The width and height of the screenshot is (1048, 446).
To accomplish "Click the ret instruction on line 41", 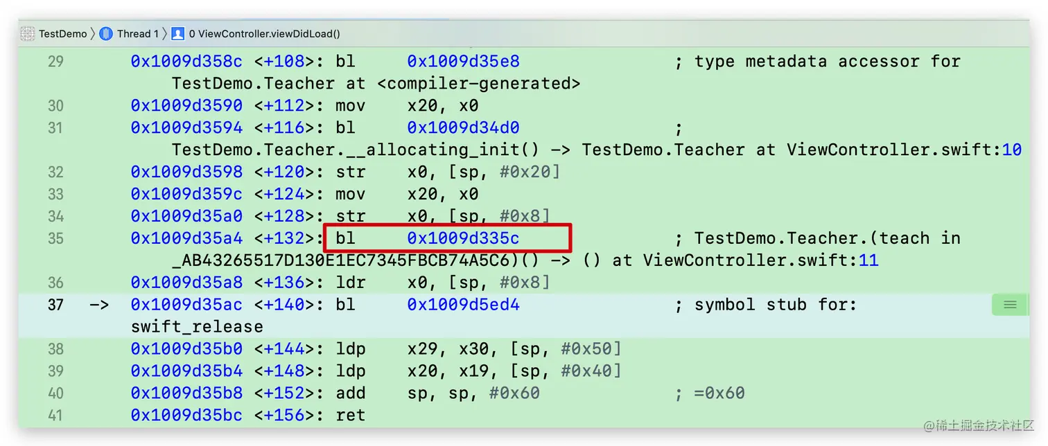I will point(350,415).
